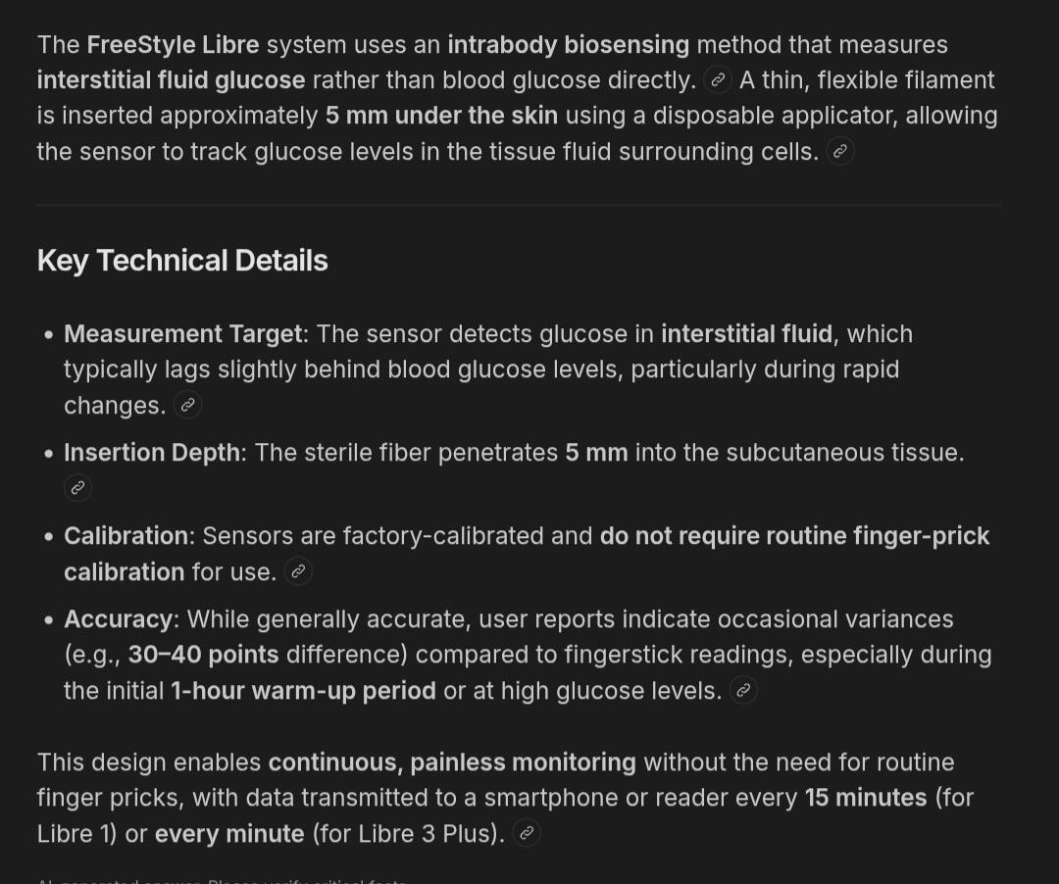The image size is (1059, 884).
Task: Click the bold '1-hour warm-up period' text
Action: (303, 691)
